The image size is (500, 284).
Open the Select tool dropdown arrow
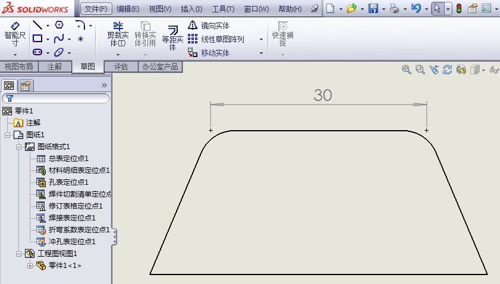[448, 8]
